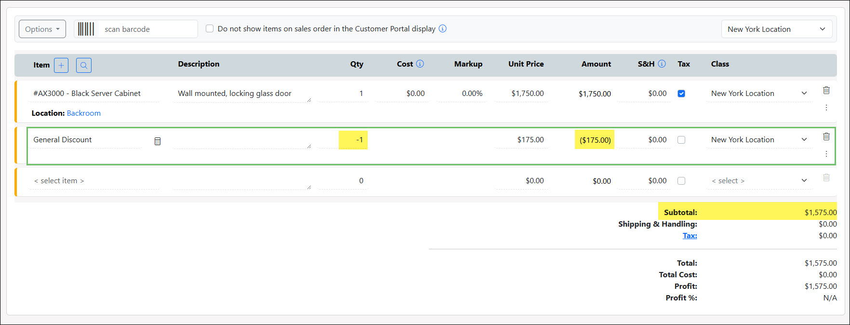Edit General Discount unit price $175.00
Image resolution: width=850 pixels, height=325 pixels.
[x=522, y=140]
